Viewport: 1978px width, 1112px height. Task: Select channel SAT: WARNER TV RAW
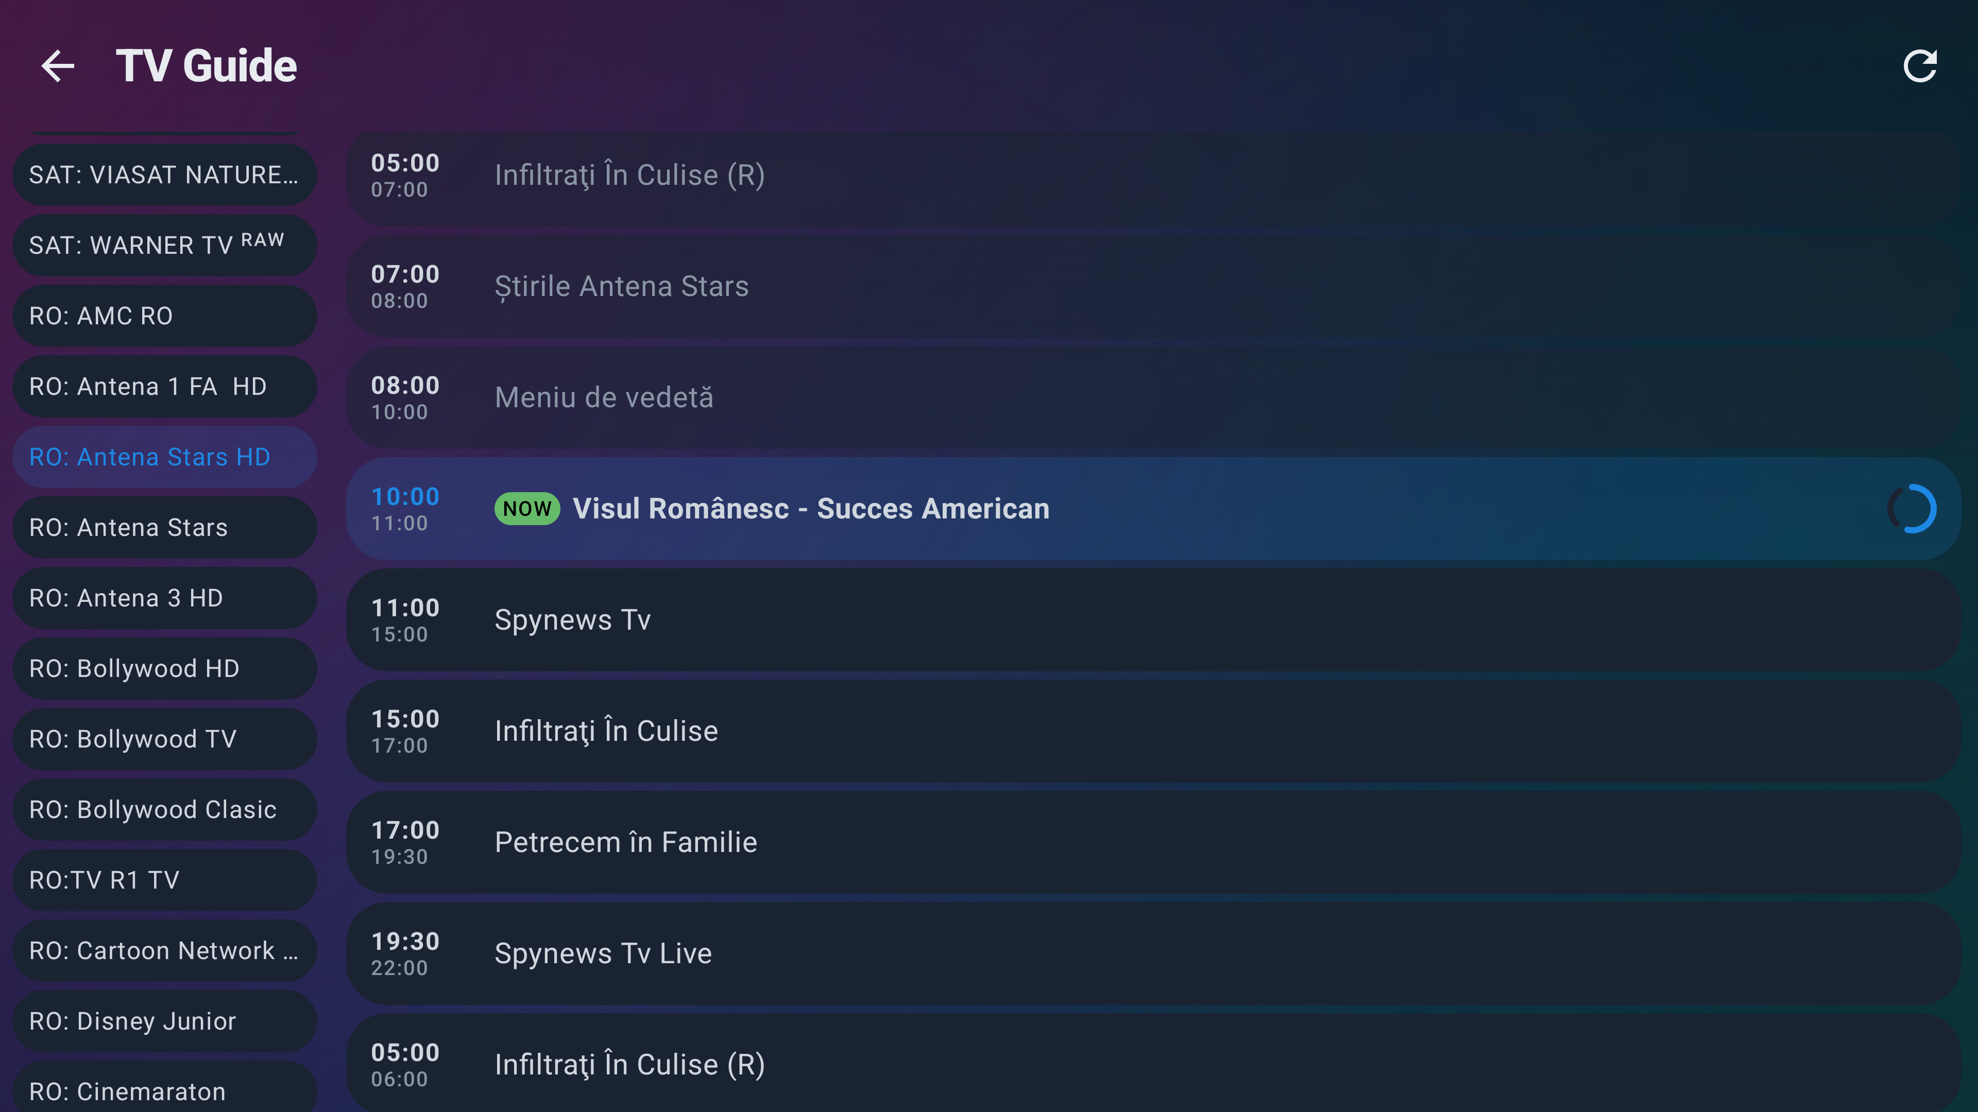pyautogui.click(x=164, y=245)
